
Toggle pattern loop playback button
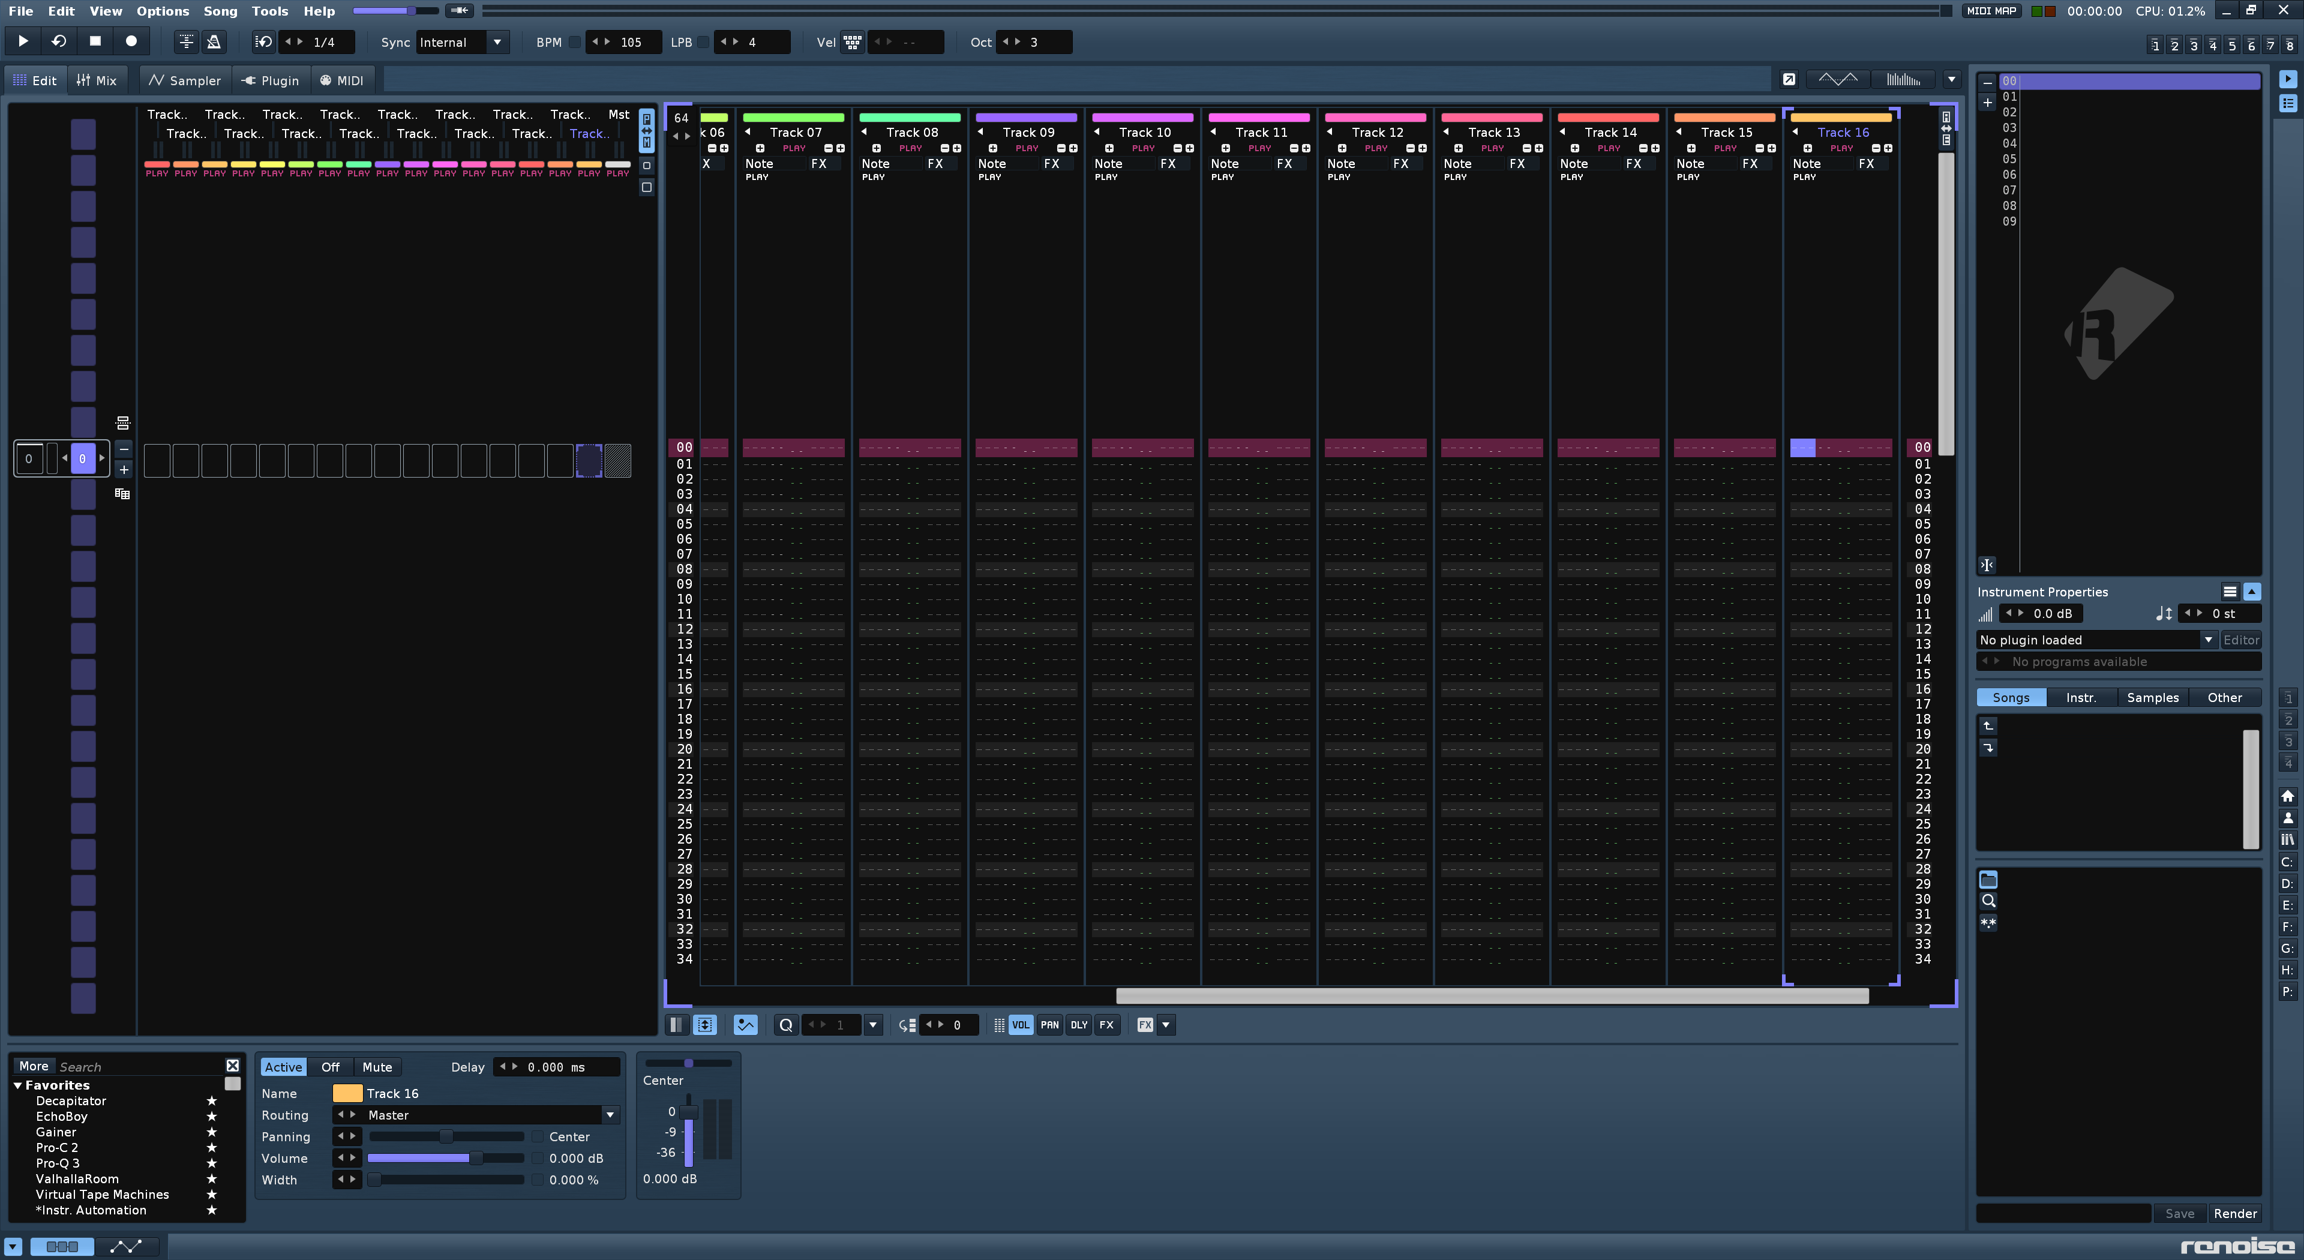(59, 41)
